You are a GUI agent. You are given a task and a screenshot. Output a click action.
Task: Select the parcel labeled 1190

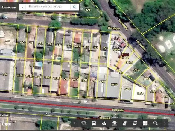tap(47, 78)
